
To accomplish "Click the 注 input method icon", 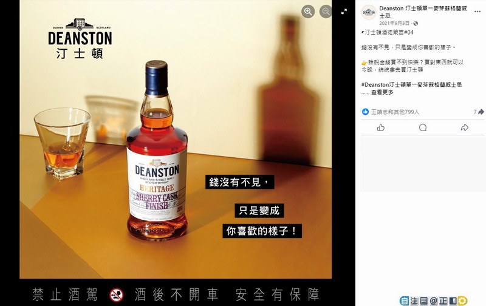I will 414,301.
